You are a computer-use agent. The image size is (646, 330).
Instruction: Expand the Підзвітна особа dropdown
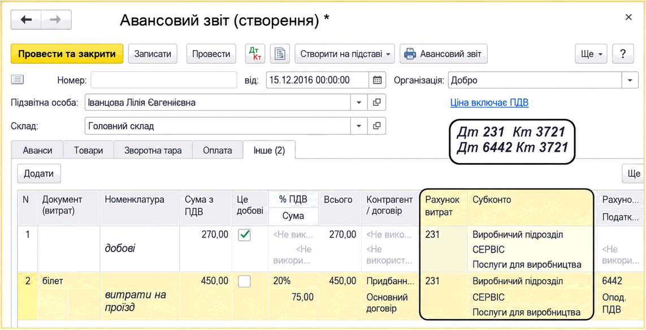pyautogui.click(x=359, y=102)
